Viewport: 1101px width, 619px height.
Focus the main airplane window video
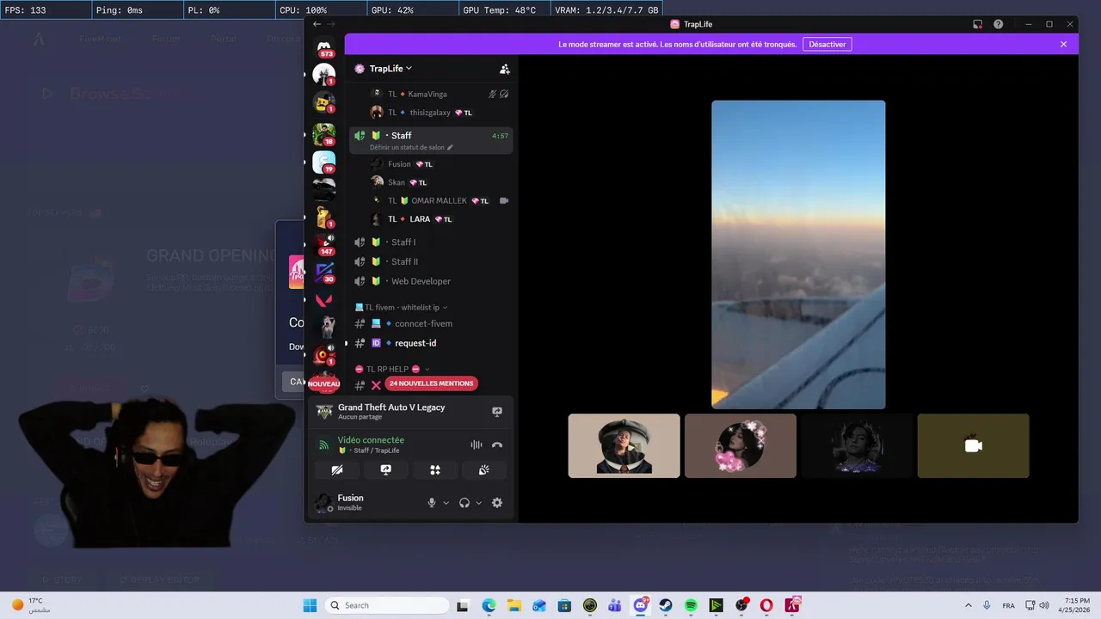pyautogui.click(x=798, y=254)
